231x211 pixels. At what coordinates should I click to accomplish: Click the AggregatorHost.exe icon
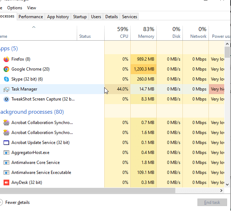point(6,153)
